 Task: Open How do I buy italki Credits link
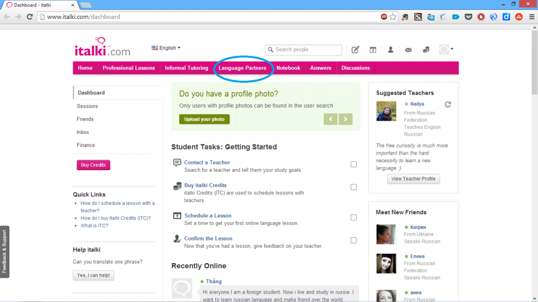116,218
